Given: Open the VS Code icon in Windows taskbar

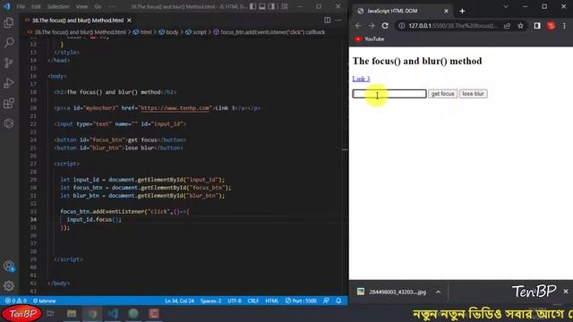Looking at the screenshot, I should click(113, 314).
